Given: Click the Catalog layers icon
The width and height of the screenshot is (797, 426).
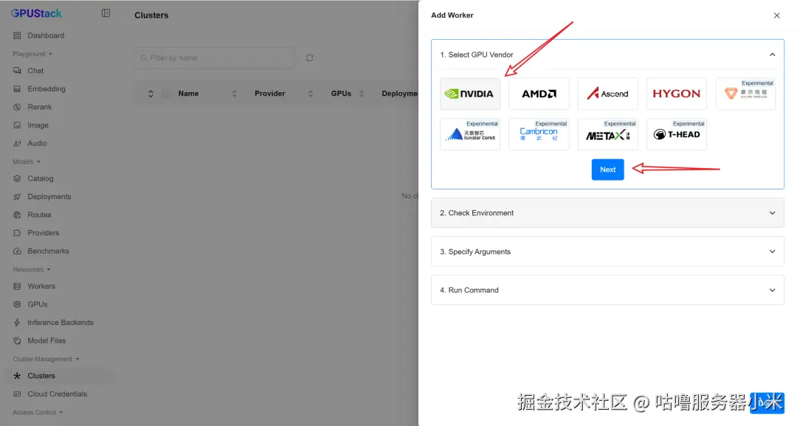Looking at the screenshot, I should (x=17, y=178).
